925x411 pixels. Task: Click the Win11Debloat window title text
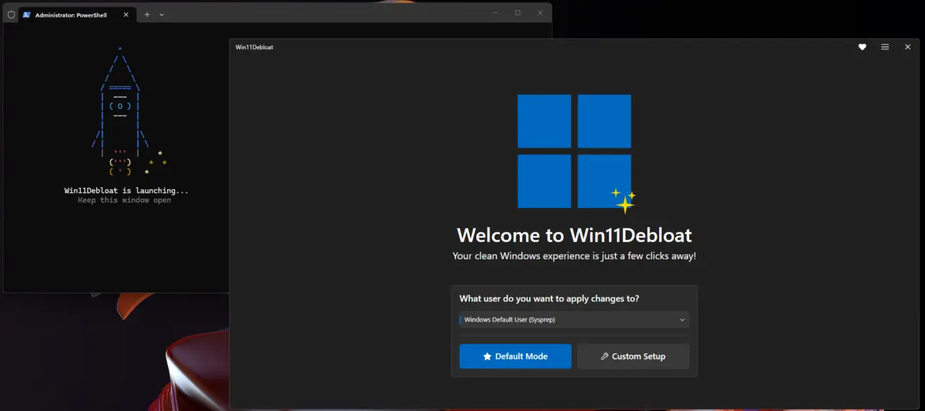[x=254, y=47]
